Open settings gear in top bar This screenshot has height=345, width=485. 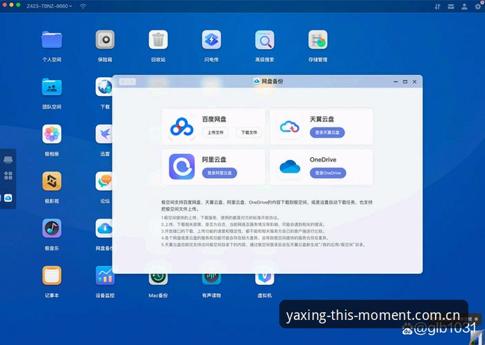[478, 6]
